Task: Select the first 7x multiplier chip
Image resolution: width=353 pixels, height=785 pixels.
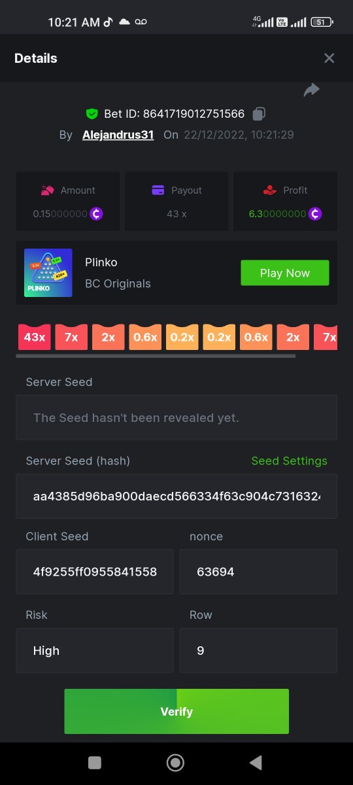Action: coord(71,337)
